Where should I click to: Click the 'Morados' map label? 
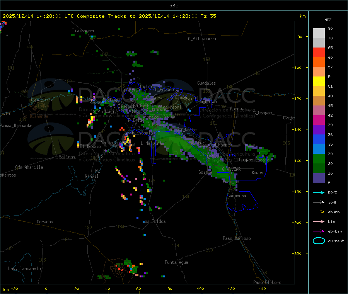45,222
